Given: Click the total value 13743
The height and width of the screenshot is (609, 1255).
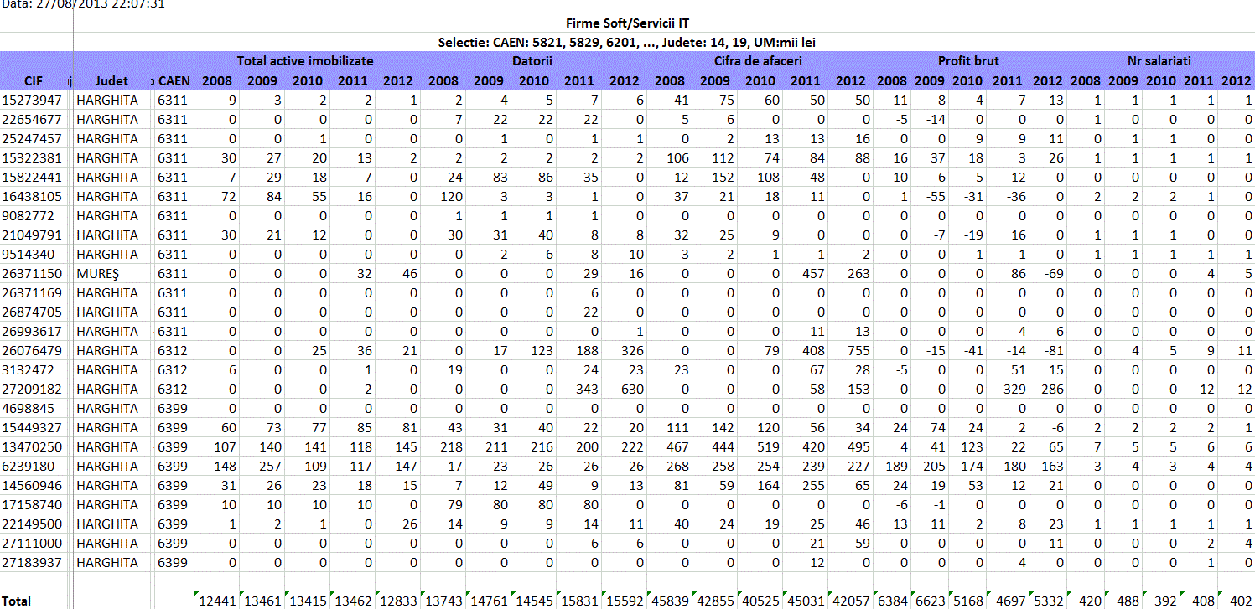Looking at the screenshot, I should click(x=443, y=601).
